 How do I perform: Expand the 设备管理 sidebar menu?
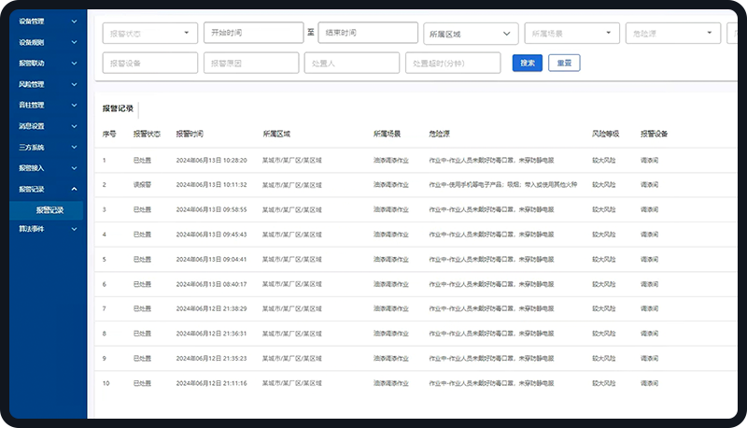pyautogui.click(x=47, y=20)
